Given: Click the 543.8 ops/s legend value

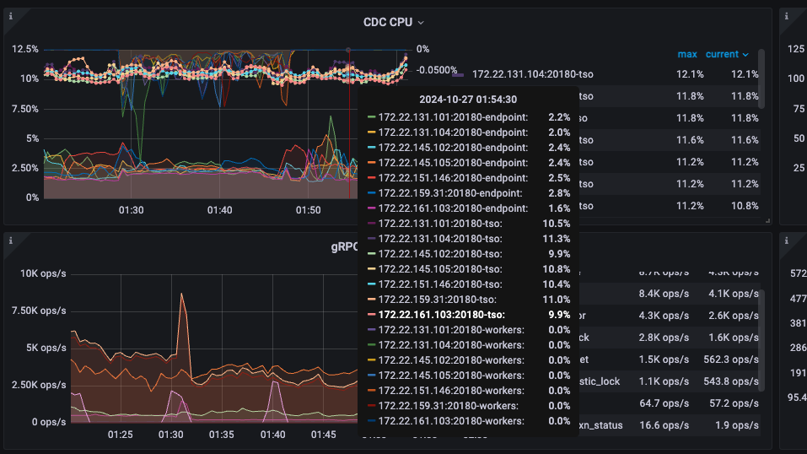Looking at the screenshot, I should click(731, 381).
